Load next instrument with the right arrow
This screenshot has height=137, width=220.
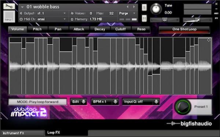coord(134,7)
